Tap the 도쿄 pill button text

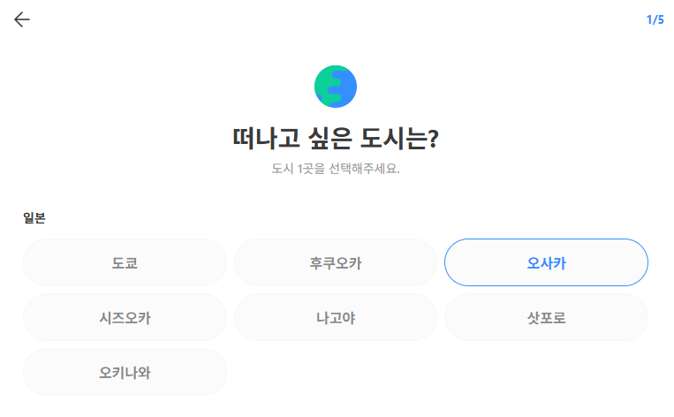pos(125,262)
